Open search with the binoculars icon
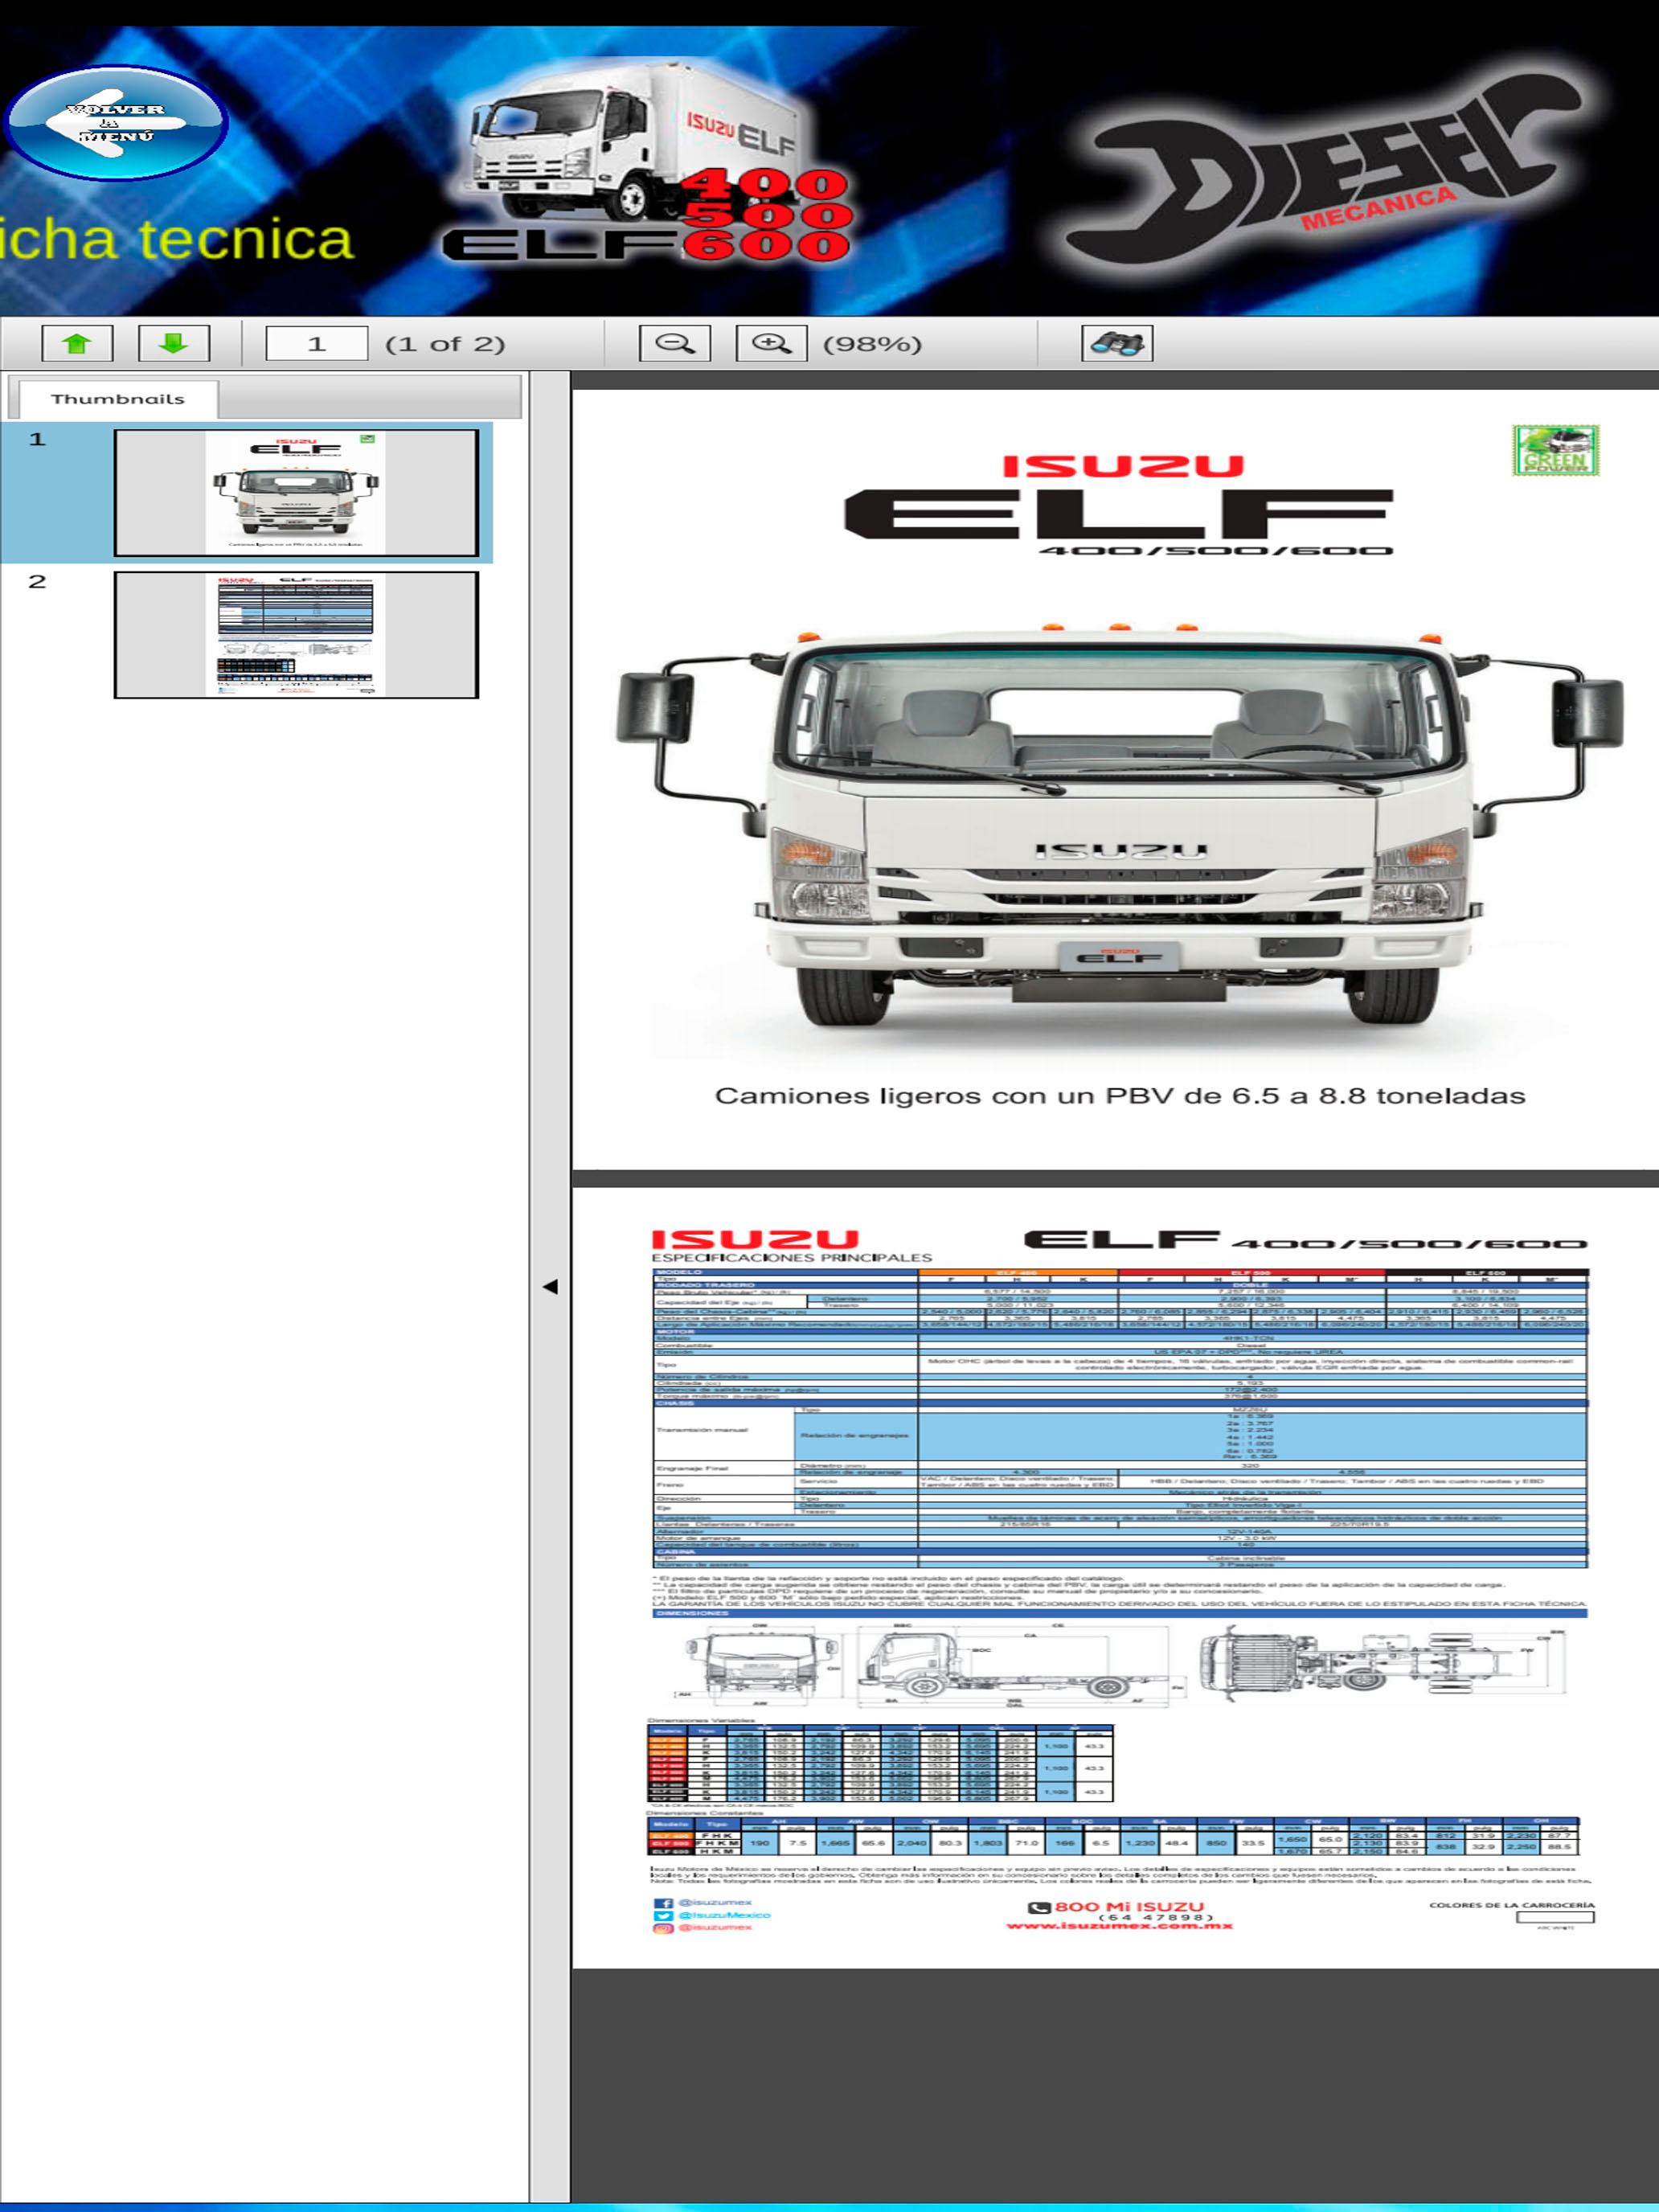This screenshot has height=2212, width=1659. click(1117, 343)
